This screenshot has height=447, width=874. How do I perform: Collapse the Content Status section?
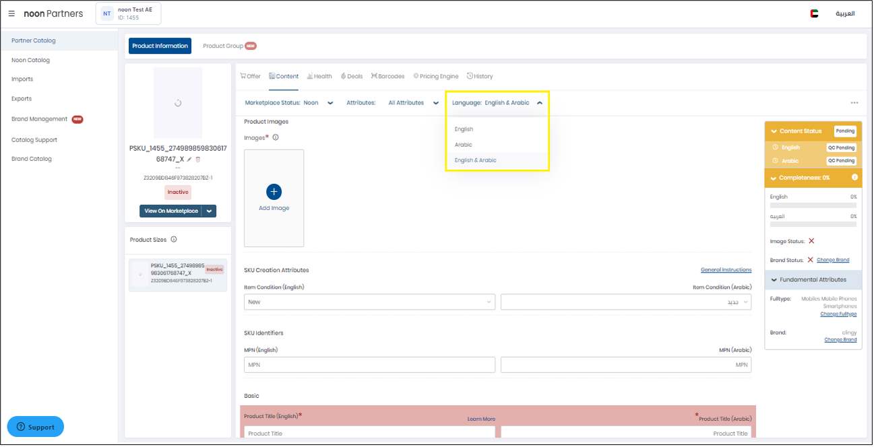point(774,131)
